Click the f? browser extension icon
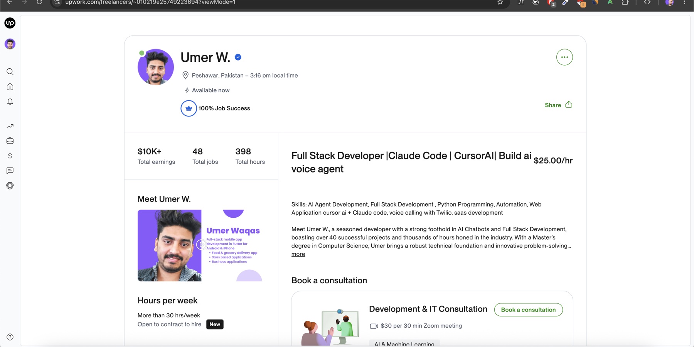 [x=521, y=2]
